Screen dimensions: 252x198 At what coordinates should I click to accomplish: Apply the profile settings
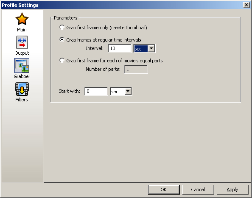(x=232, y=190)
